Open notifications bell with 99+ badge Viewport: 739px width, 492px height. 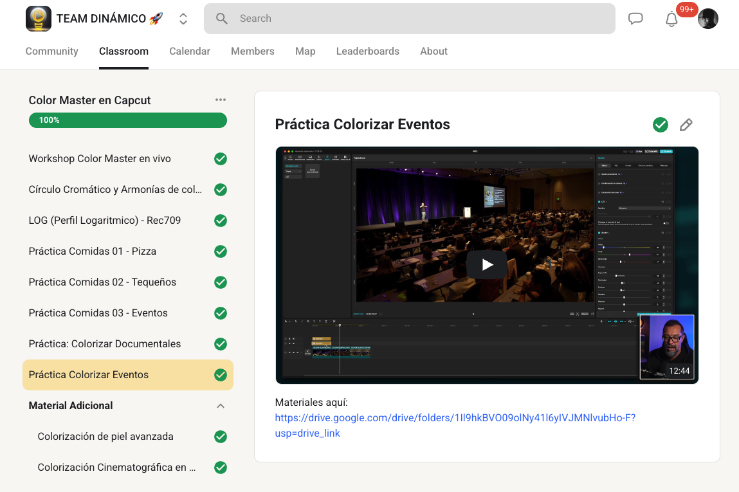[671, 19]
